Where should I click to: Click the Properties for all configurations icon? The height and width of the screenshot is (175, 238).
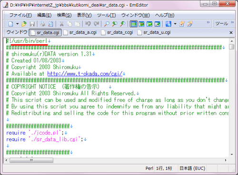tap(190, 24)
